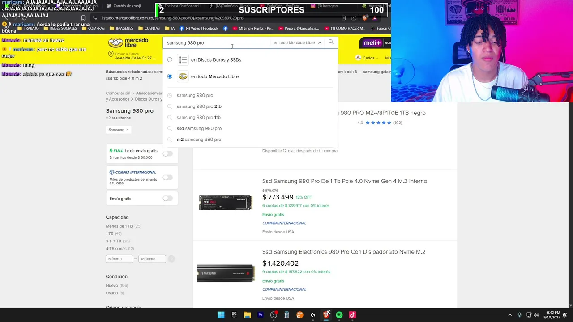This screenshot has height=322, width=573.
Task: Click the bookmark icon beside the address bar
Action: coord(83,18)
